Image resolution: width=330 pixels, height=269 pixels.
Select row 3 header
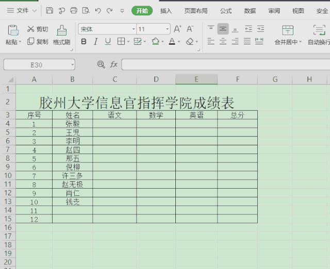[8, 115]
